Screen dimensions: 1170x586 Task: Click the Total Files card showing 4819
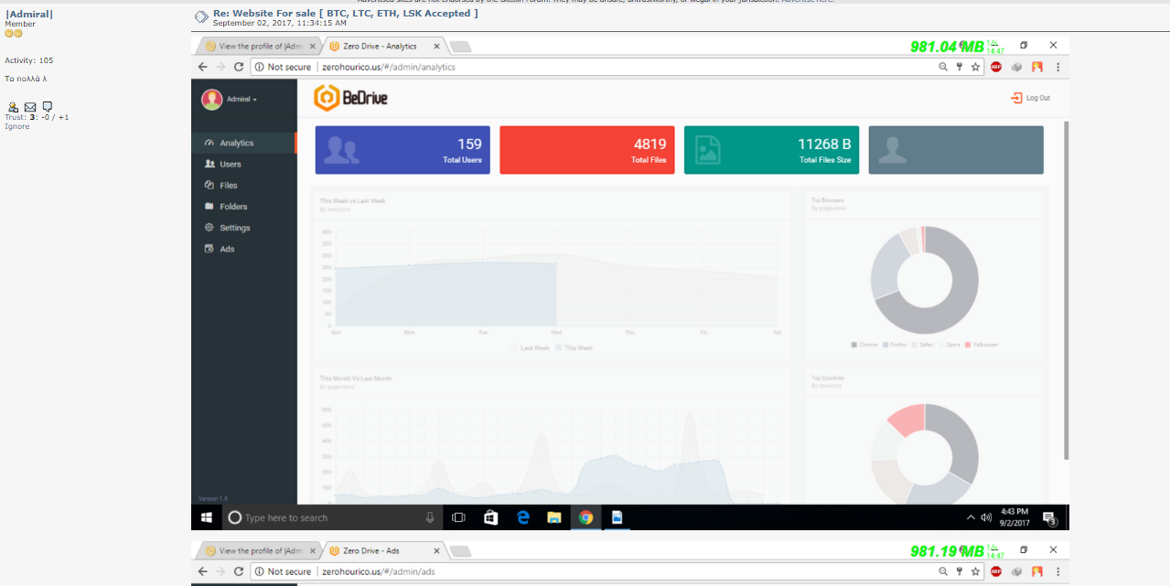[x=587, y=150]
